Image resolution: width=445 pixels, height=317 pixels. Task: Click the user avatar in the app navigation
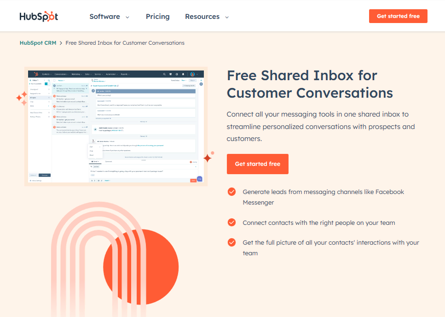point(192,74)
